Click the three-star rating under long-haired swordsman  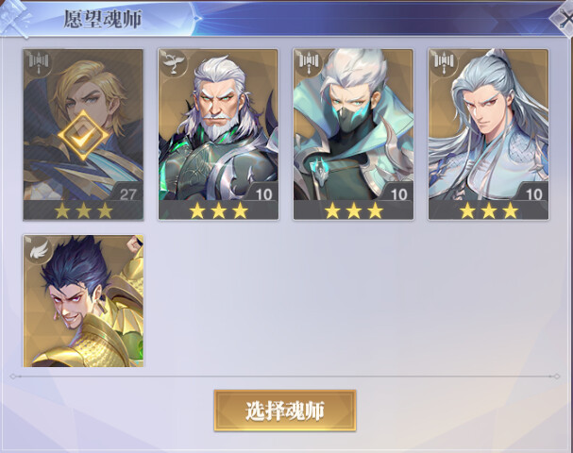pyautogui.click(x=489, y=210)
